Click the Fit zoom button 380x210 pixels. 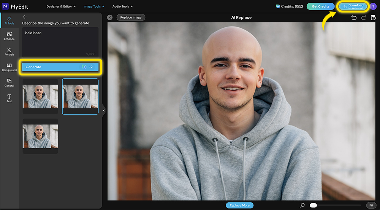pyautogui.click(x=371, y=205)
